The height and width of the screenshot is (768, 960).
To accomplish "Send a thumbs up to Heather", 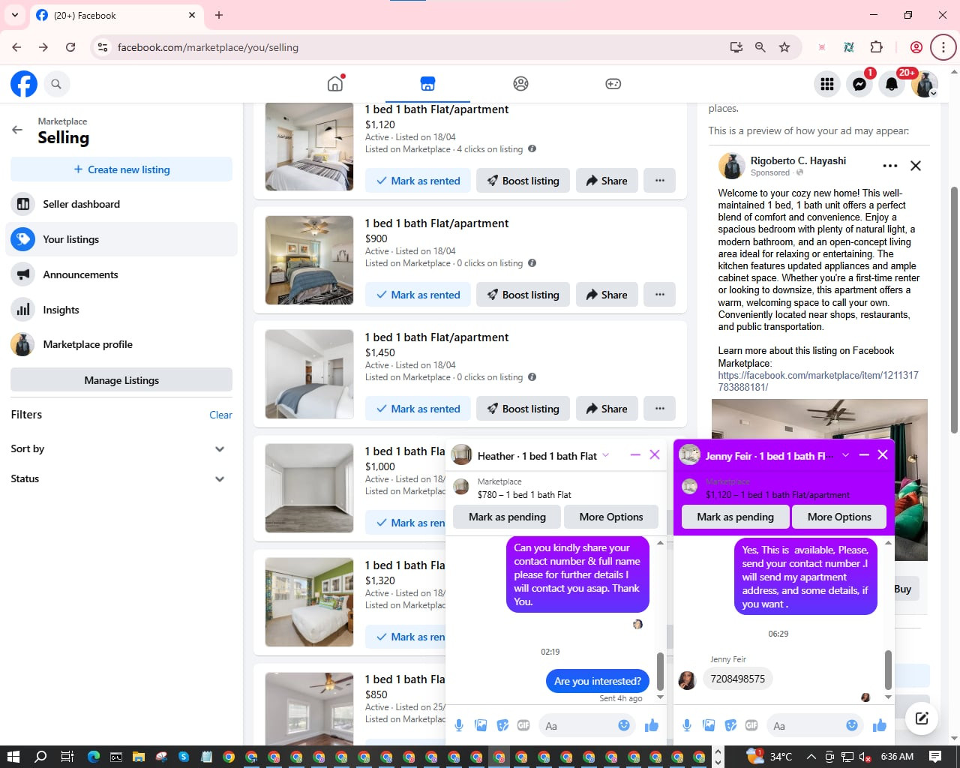I will tap(651, 725).
